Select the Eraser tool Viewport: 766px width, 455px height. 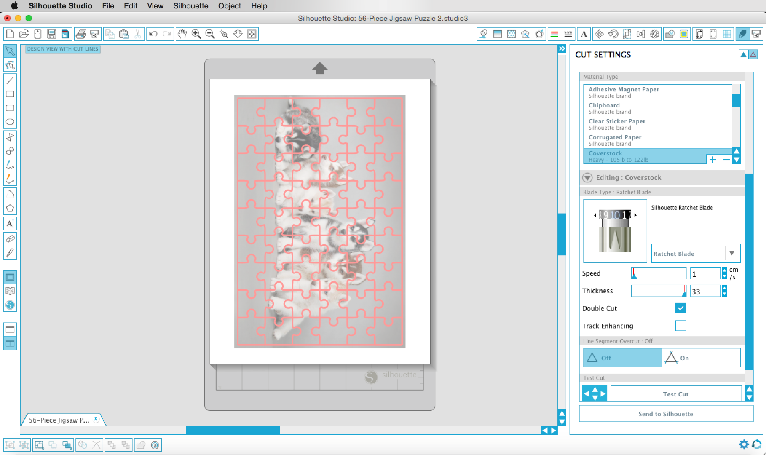pyautogui.click(x=10, y=239)
